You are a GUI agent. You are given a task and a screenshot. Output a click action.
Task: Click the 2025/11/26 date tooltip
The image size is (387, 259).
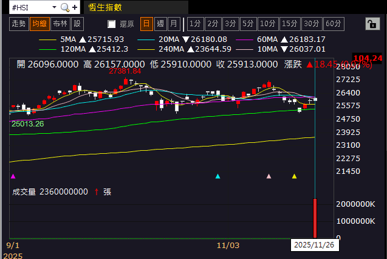(315, 245)
